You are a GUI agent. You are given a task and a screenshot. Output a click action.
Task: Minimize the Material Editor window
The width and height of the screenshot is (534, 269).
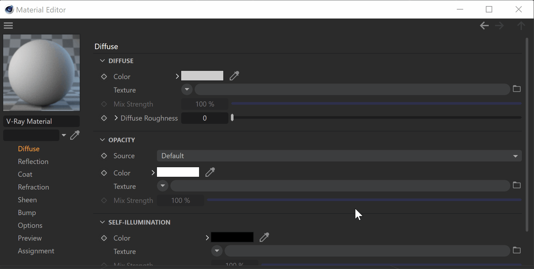[x=460, y=9]
